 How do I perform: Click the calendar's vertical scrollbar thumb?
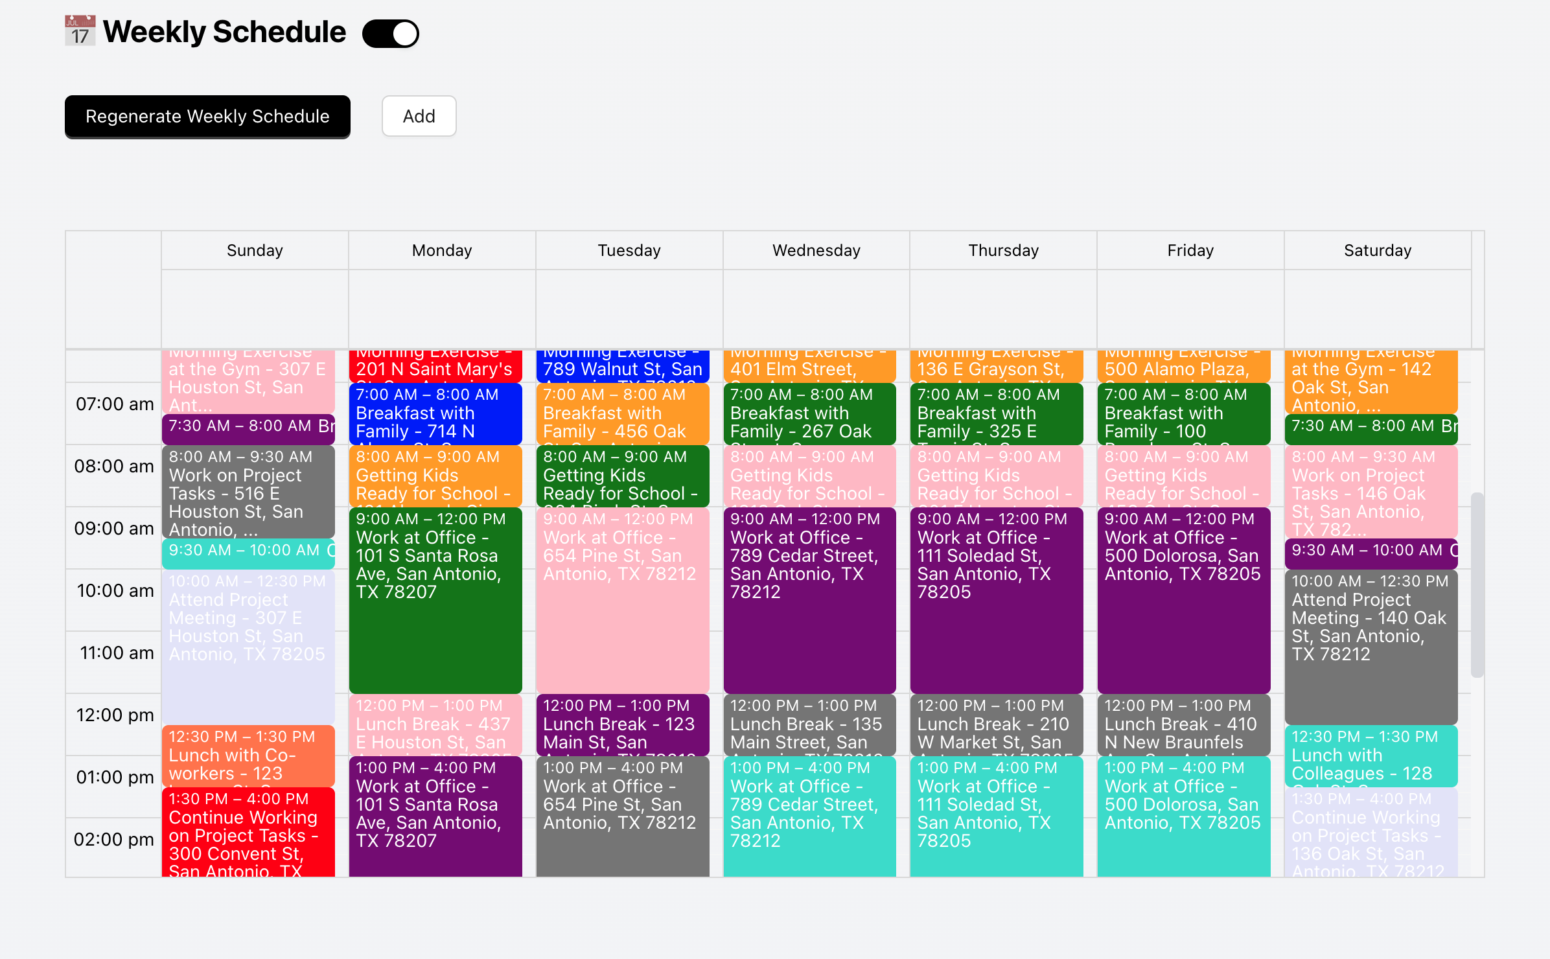pos(1477,583)
